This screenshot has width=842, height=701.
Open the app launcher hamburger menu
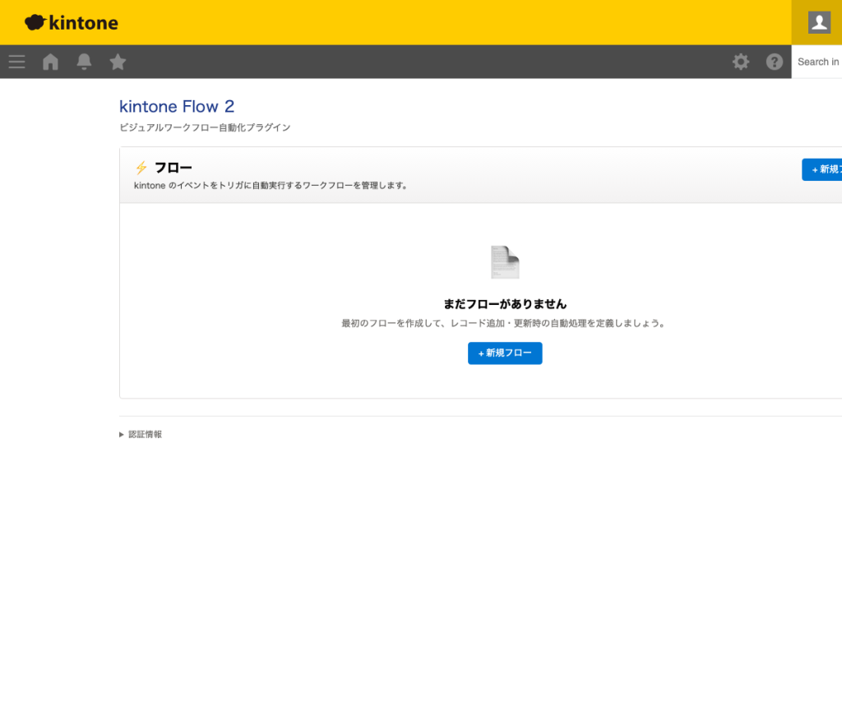(16, 62)
